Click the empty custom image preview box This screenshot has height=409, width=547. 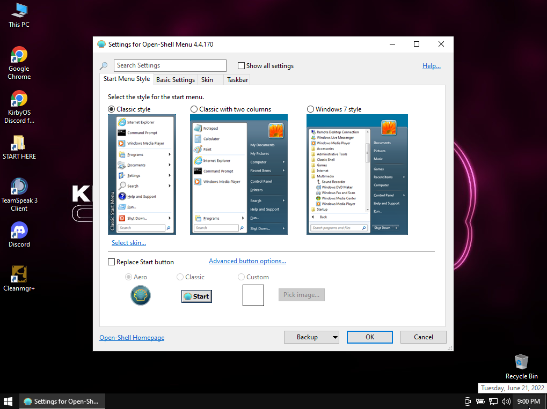pos(253,295)
